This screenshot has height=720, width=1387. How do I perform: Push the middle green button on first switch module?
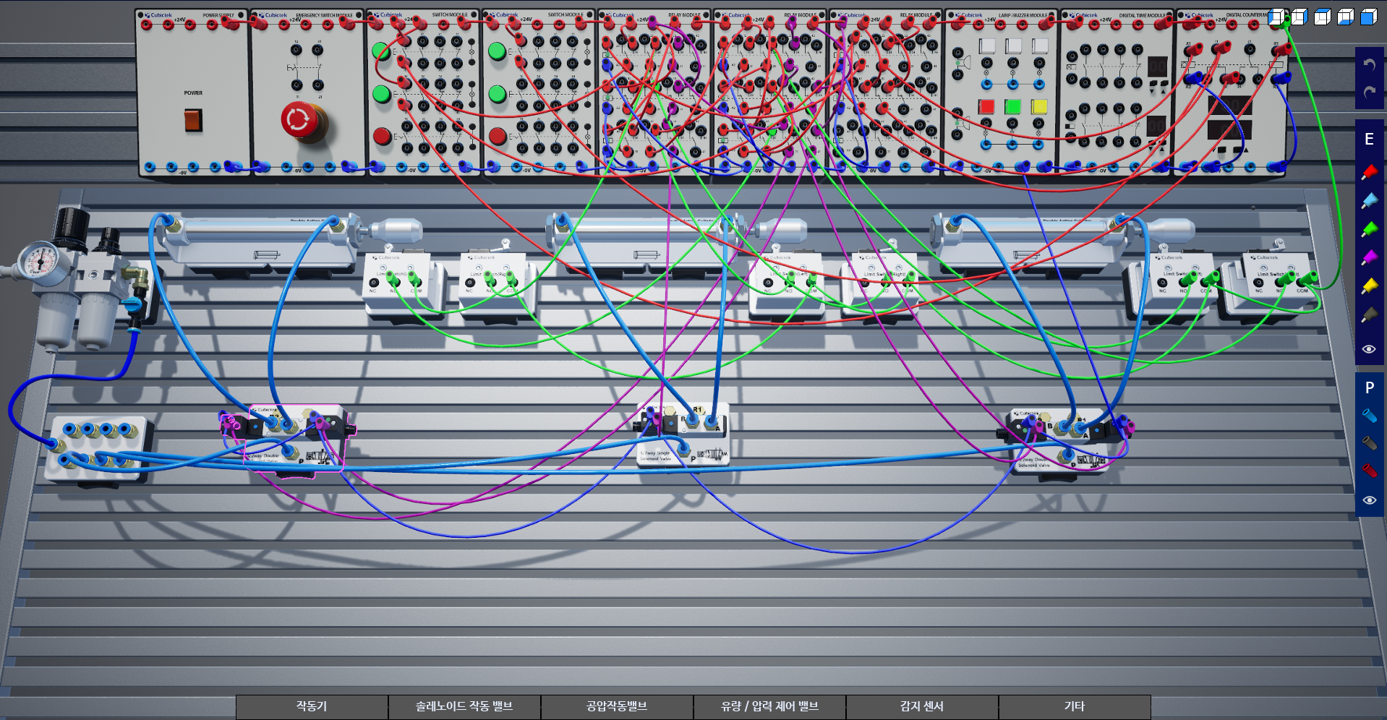click(x=381, y=94)
